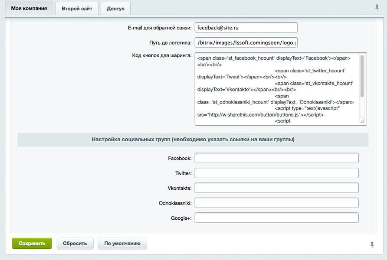
Task: Pin the tab bar using top pin icon
Action: [377, 7]
